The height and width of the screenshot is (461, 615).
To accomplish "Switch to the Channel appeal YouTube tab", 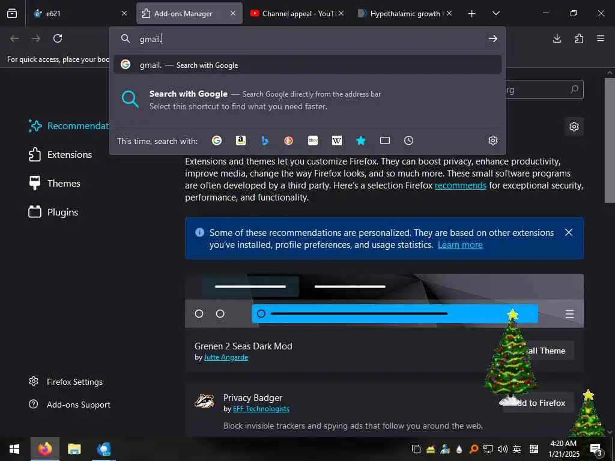I will coord(296,13).
